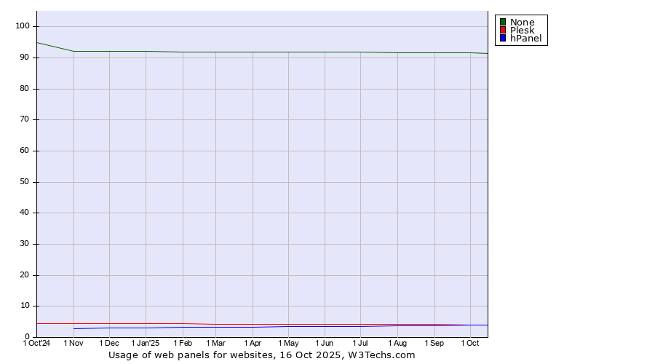Click the red Plesk legend swatch

(x=503, y=30)
